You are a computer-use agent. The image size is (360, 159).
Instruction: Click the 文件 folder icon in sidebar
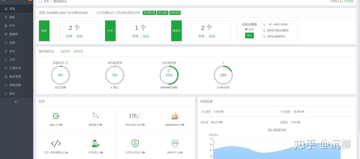(6, 60)
